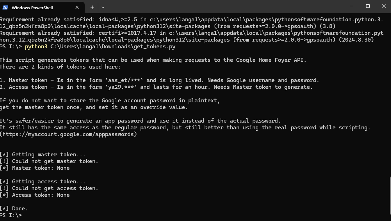The width and height of the screenshot is (391, 221).
Task: Minimize the terminal window
Action: pyautogui.click(x=352, y=6)
